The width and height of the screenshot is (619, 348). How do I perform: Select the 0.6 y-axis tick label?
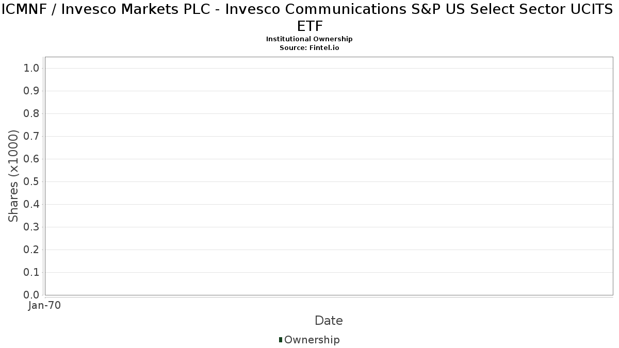[x=32, y=159]
